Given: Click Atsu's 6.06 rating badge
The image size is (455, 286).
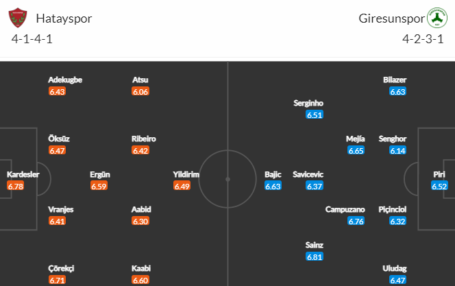Looking at the screenshot, I should [x=140, y=92].
